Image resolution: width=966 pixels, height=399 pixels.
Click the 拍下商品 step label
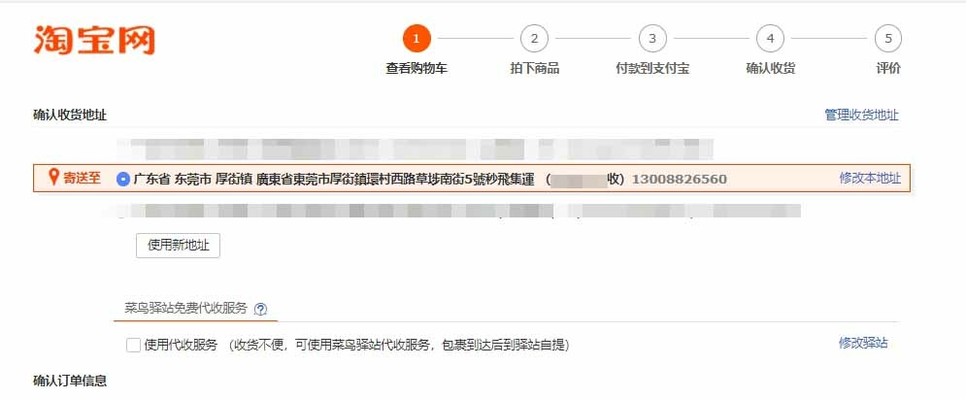click(535, 68)
